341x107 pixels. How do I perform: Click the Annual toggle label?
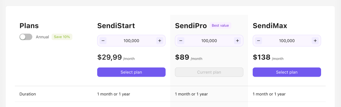coord(42,37)
